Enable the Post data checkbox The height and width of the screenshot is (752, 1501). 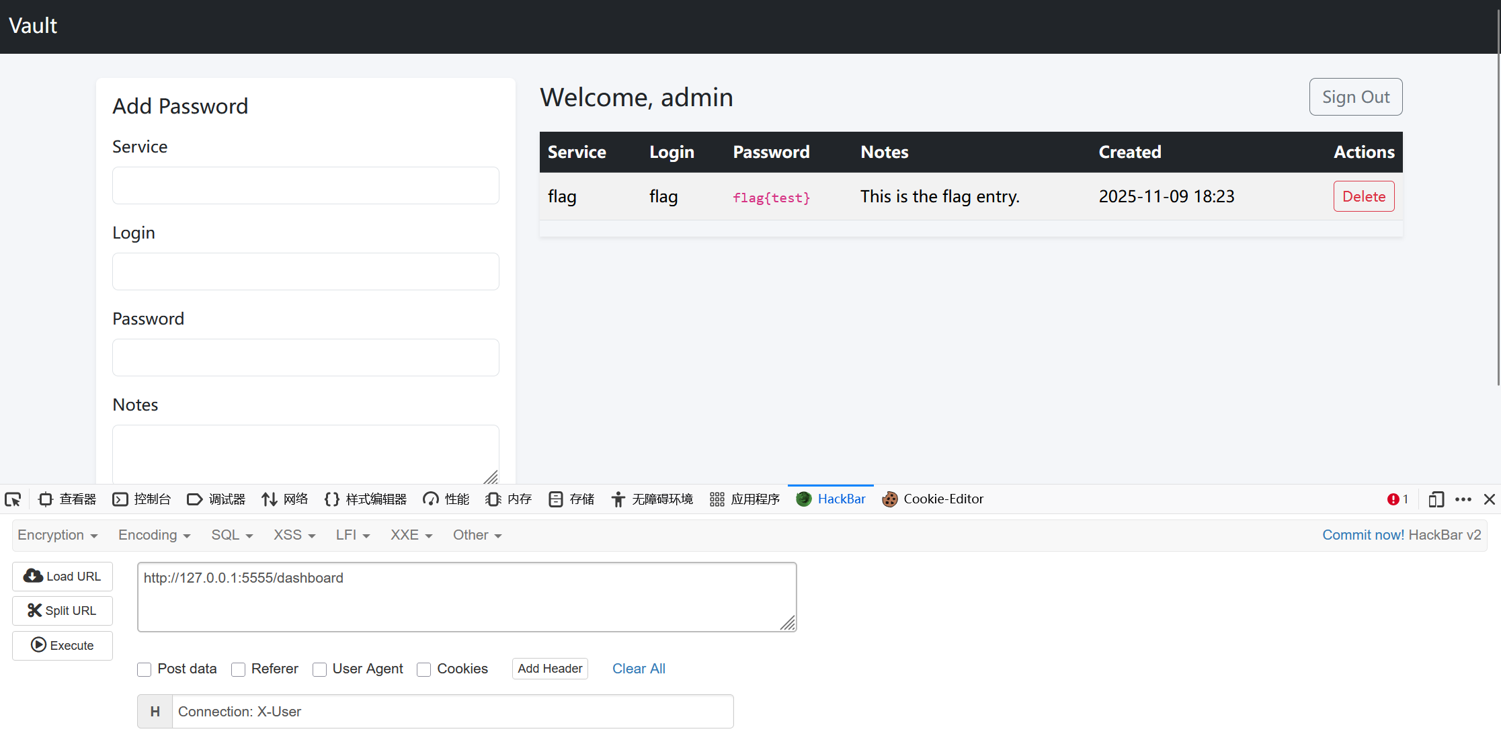point(145,669)
